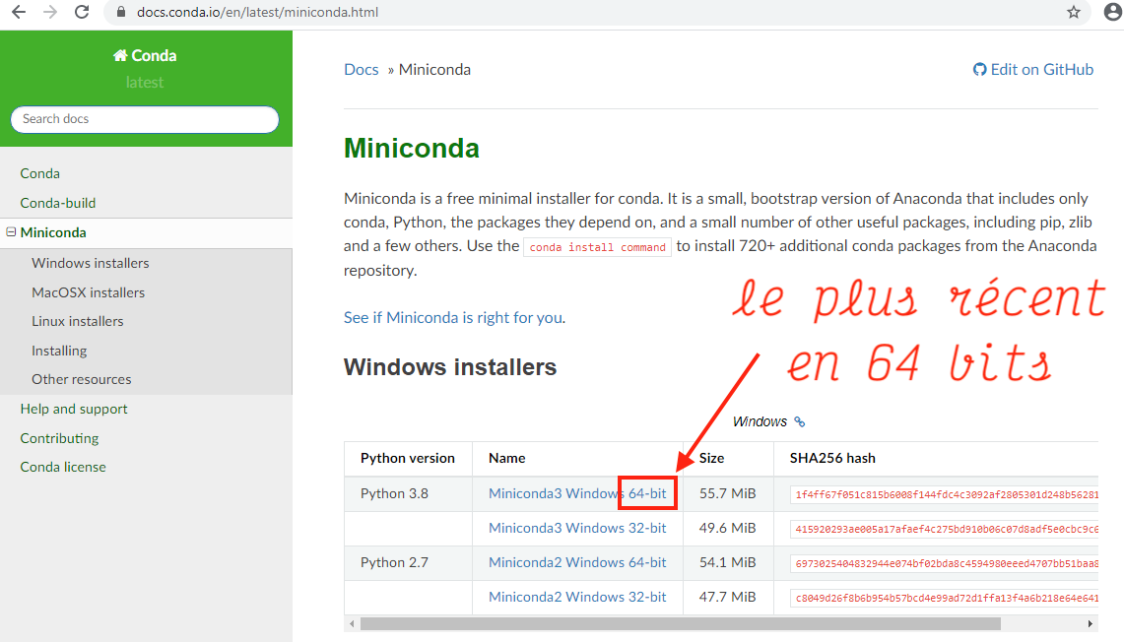This screenshot has height=642, width=1124.
Task: Go to Windows installers section
Action: pyautogui.click(x=91, y=263)
